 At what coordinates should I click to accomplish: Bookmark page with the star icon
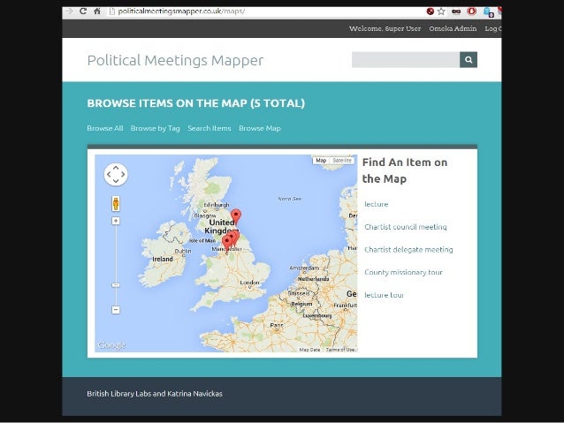point(441,11)
